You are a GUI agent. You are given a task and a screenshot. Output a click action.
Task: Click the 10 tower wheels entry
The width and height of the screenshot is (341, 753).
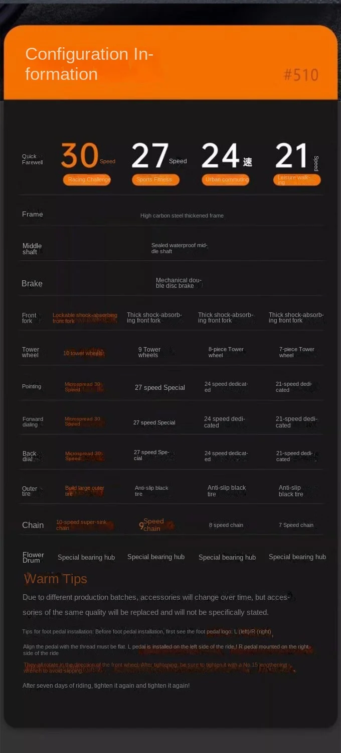click(83, 353)
